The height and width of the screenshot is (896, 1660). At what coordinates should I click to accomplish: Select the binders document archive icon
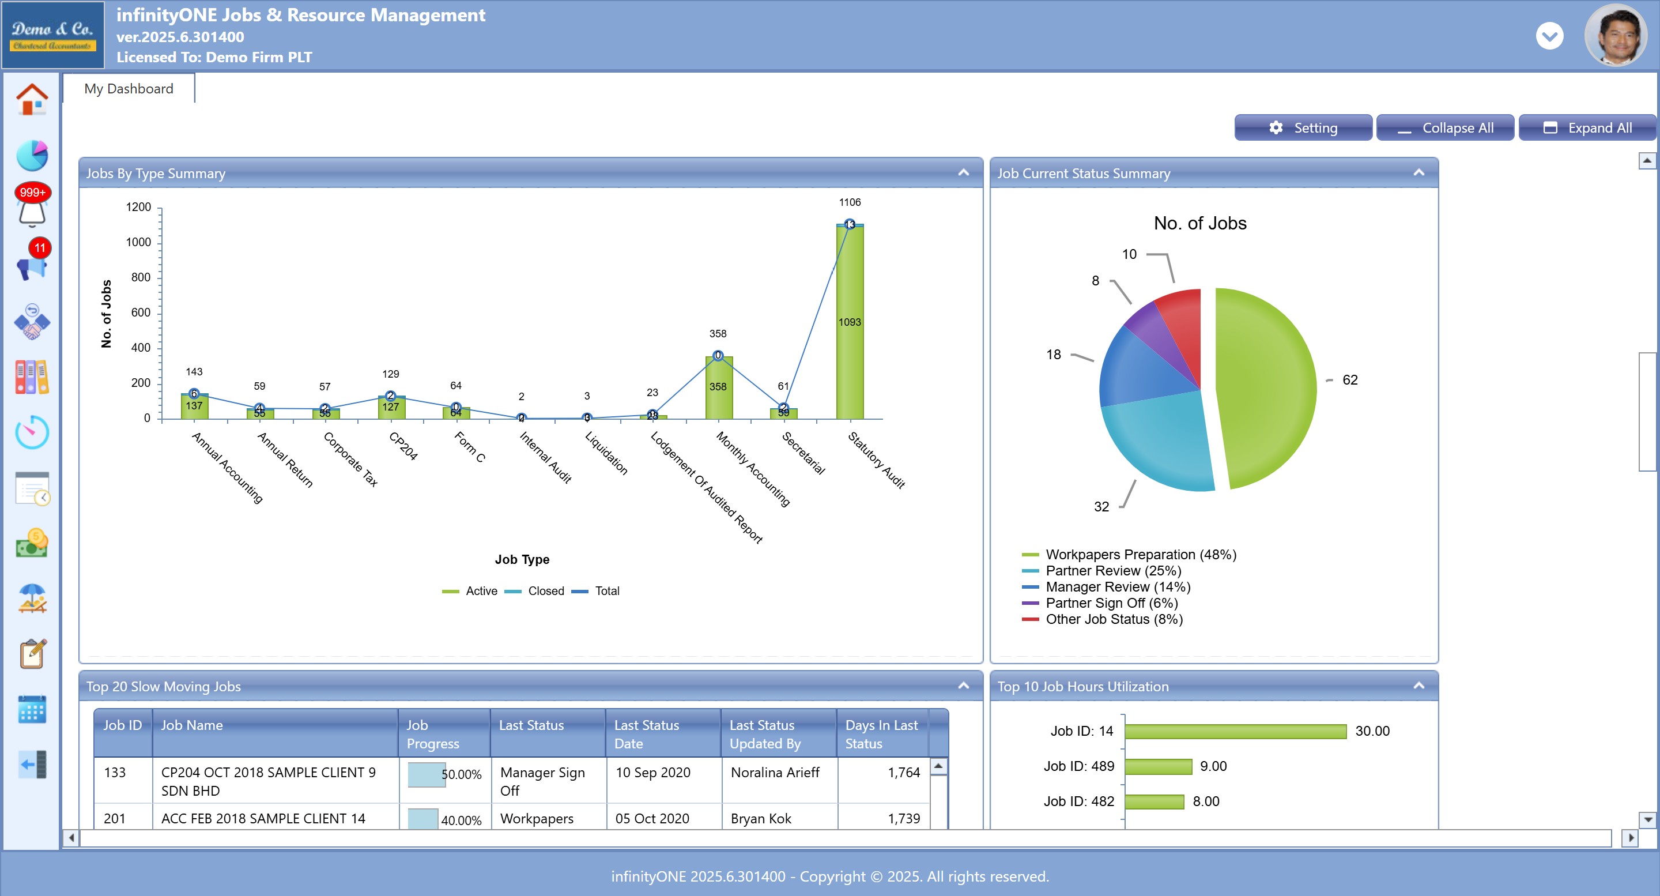point(32,377)
